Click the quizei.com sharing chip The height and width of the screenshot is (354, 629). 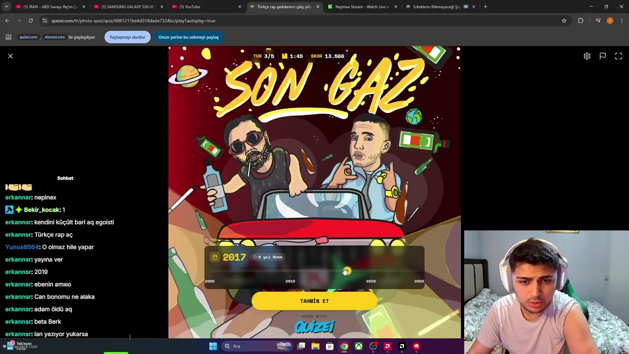coord(29,37)
